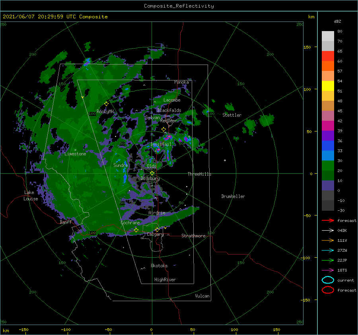Click the Vulcan label
Screen dimensions: 358x335
pyautogui.click(x=202, y=296)
